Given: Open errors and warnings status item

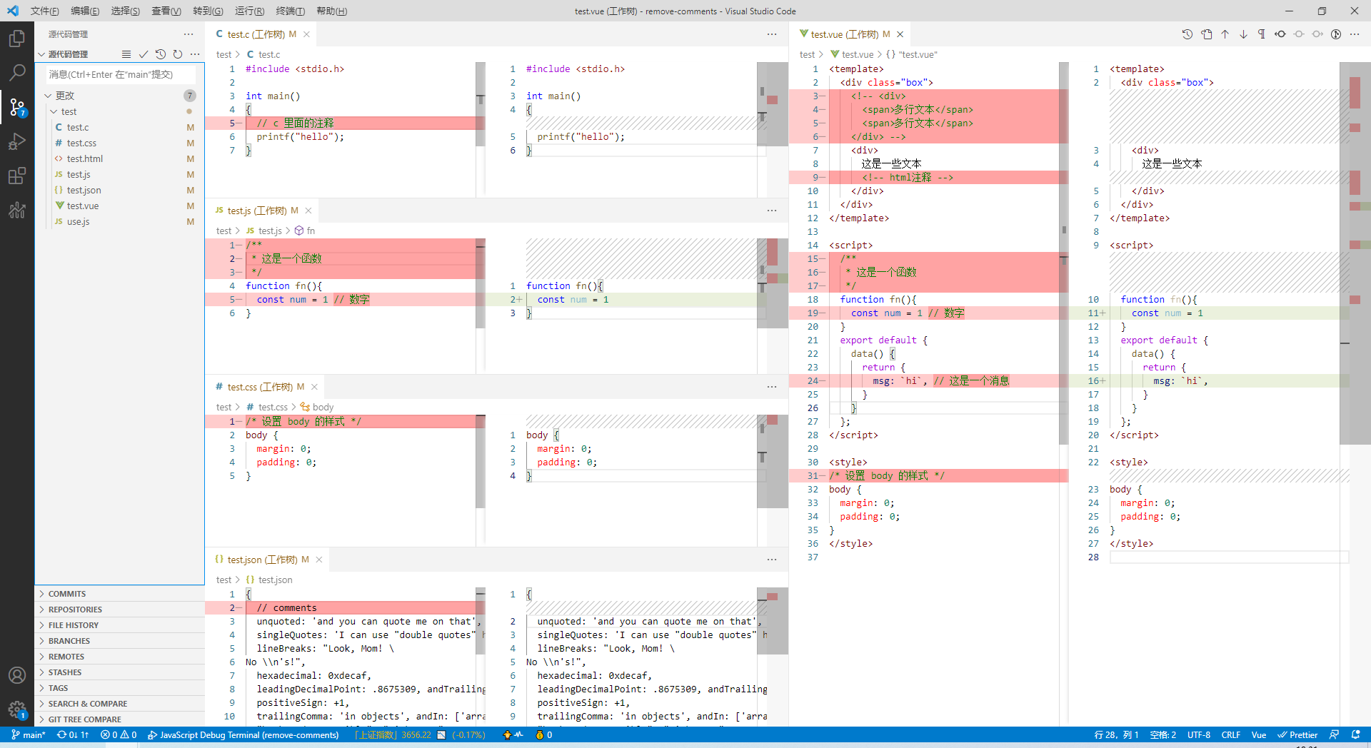Looking at the screenshot, I should click(119, 734).
